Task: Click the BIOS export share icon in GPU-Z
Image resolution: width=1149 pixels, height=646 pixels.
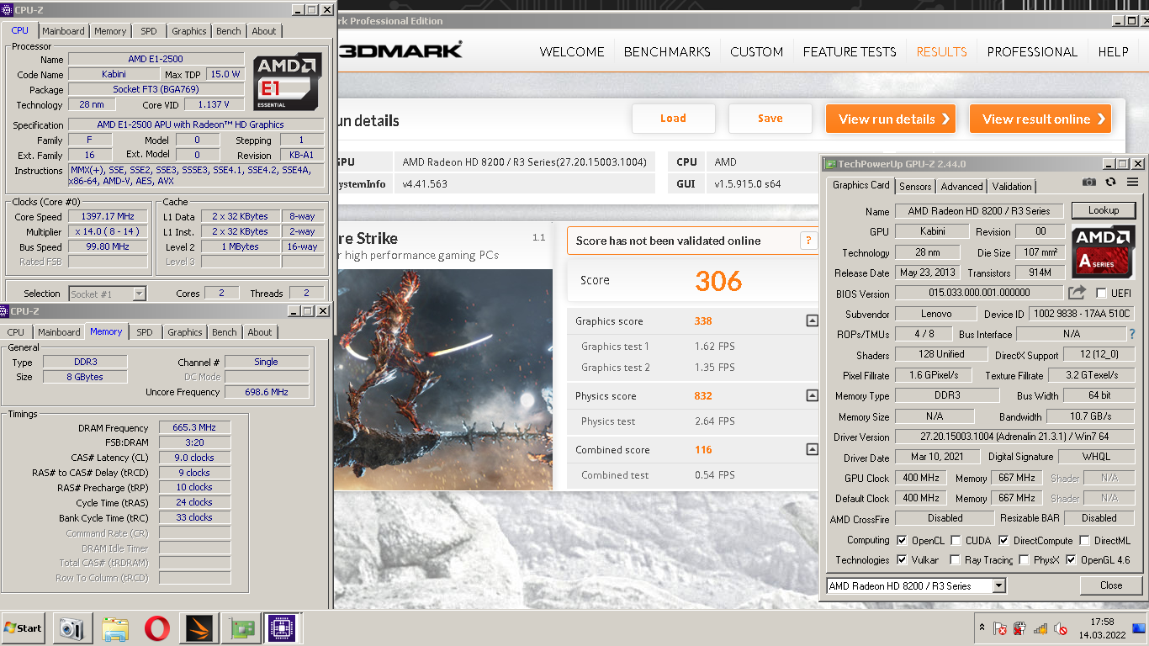Action: tap(1077, 293)
